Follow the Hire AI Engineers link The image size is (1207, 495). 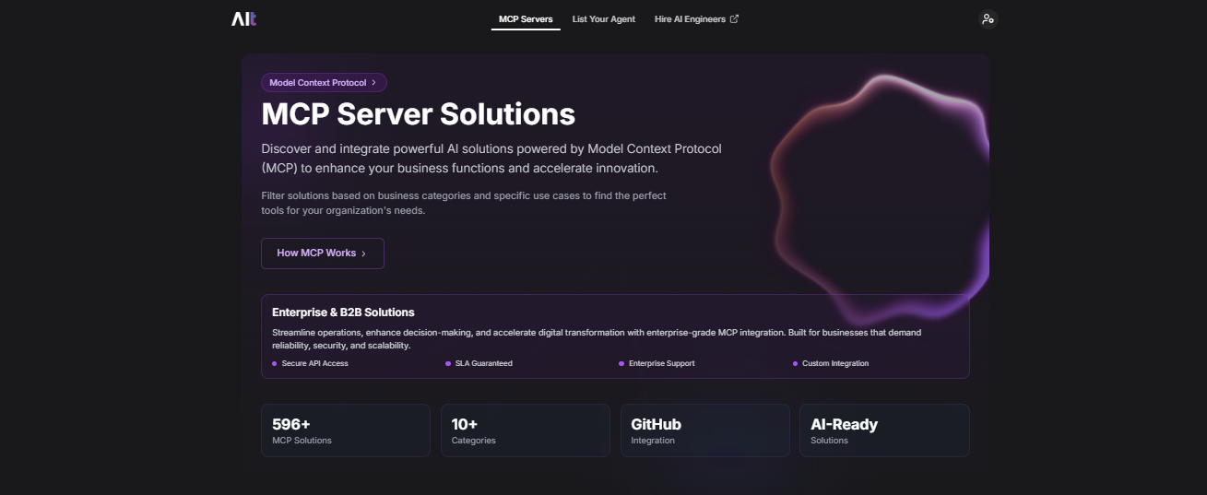[690, 18]
